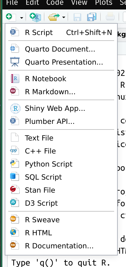Click the cpp file icon
The height and width of the screenshot is (267, 126).
tap(15, 150)
